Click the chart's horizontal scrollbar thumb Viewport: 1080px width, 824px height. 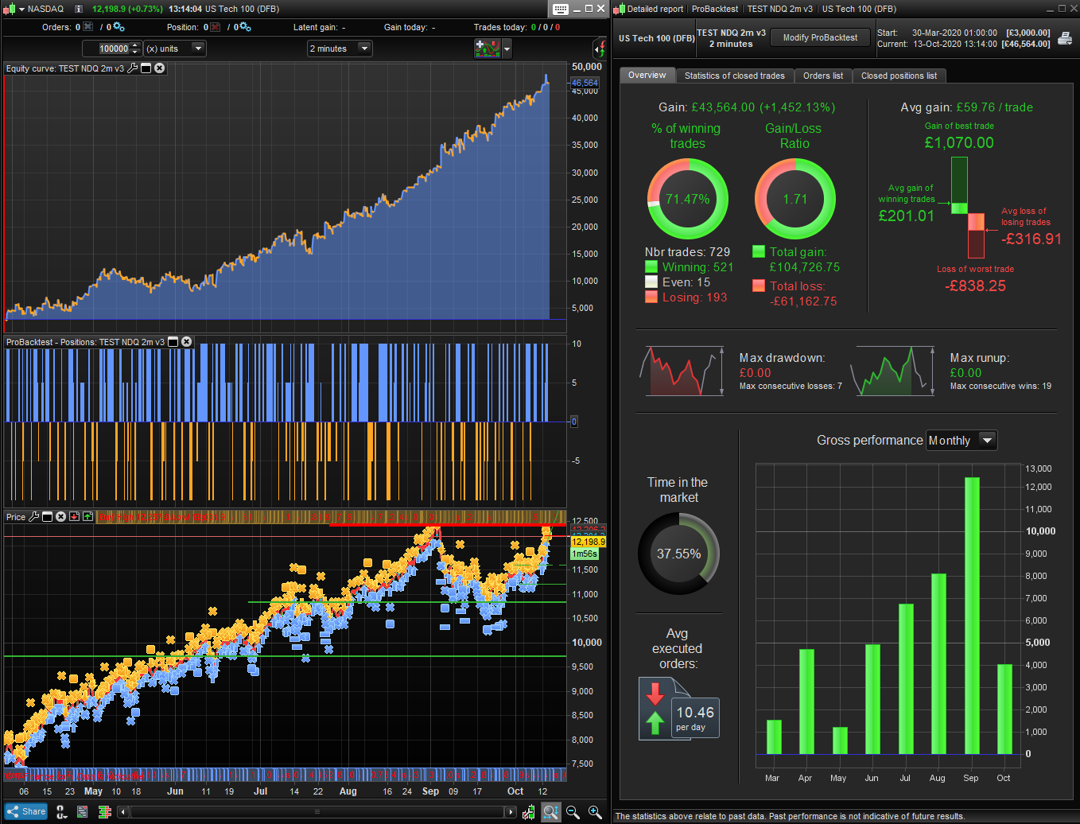tap(317, 812)
